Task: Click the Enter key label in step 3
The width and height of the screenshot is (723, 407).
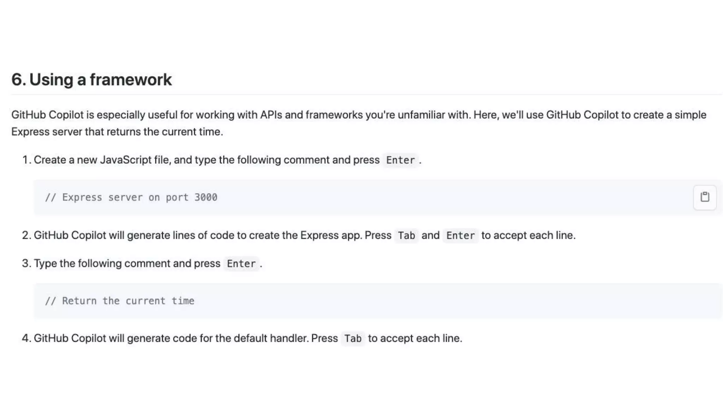Action: [x=241, y=264]
